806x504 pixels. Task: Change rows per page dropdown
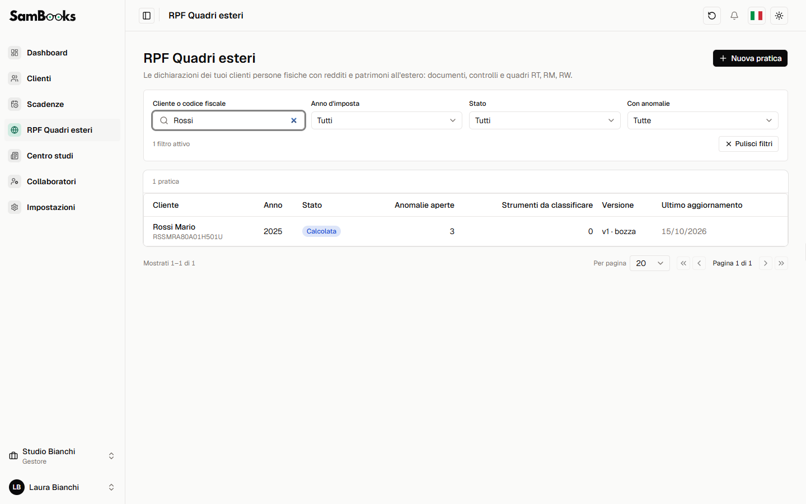(650, 263)
